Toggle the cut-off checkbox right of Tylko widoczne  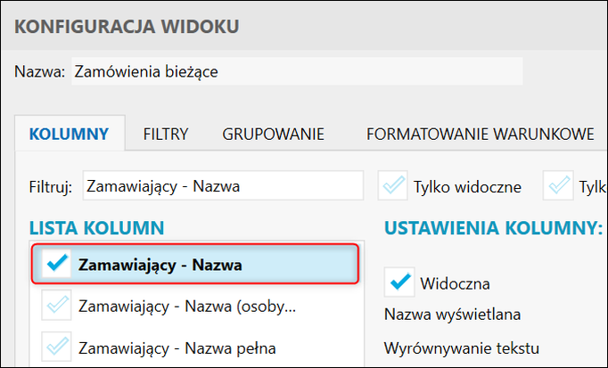click(560, 186)
